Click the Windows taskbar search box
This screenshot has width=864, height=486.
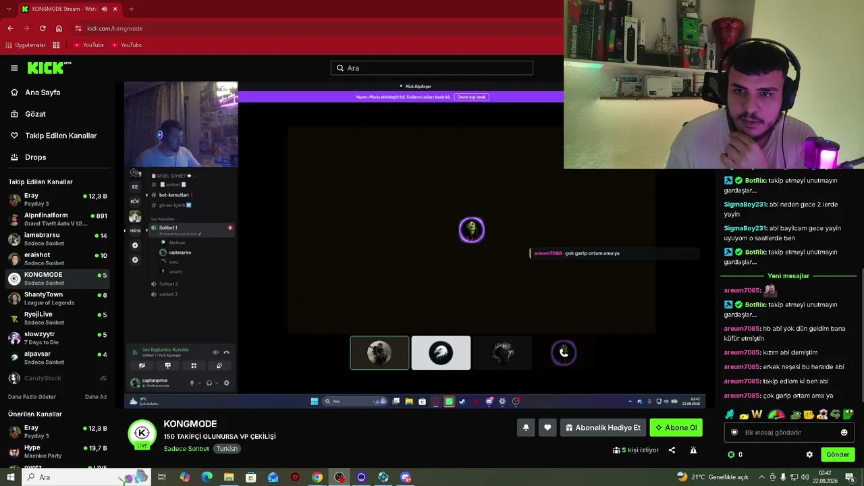click(88, 477)
